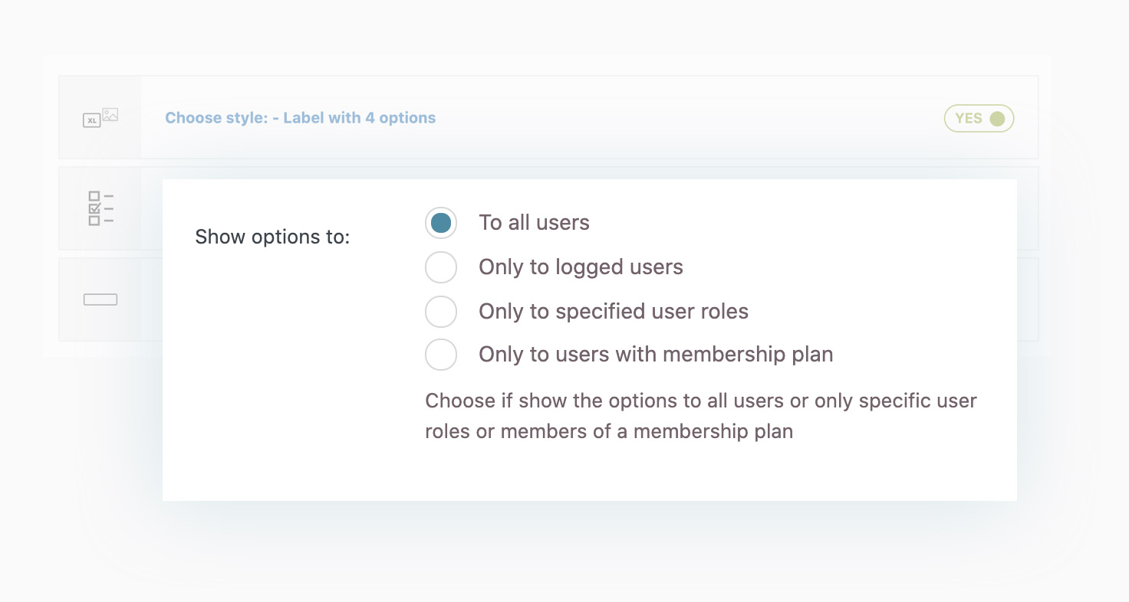Image resolution: width=1129 pixels, height=602 pixels.
Task: Click the checkbox list icon
Action: [100, 208]
